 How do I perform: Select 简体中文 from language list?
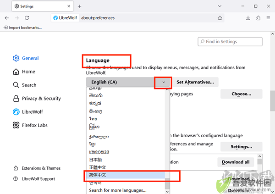[x=126, y=175]
